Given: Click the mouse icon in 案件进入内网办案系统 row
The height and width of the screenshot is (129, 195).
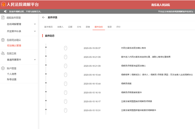Looking at the screenshot, I should coord(66,57).
